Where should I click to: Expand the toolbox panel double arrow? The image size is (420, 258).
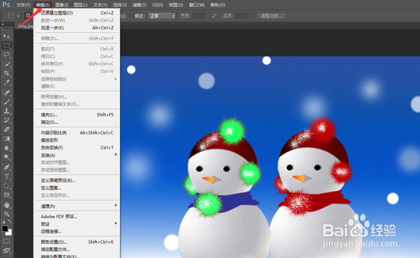(3, 24)
